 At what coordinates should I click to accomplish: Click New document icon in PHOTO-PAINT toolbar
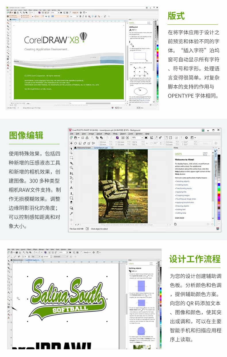(x=71, y=138)
